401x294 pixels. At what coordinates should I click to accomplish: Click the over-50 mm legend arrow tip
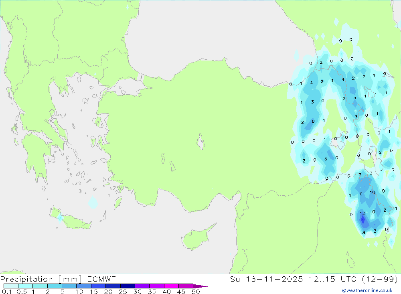point(201,286)
